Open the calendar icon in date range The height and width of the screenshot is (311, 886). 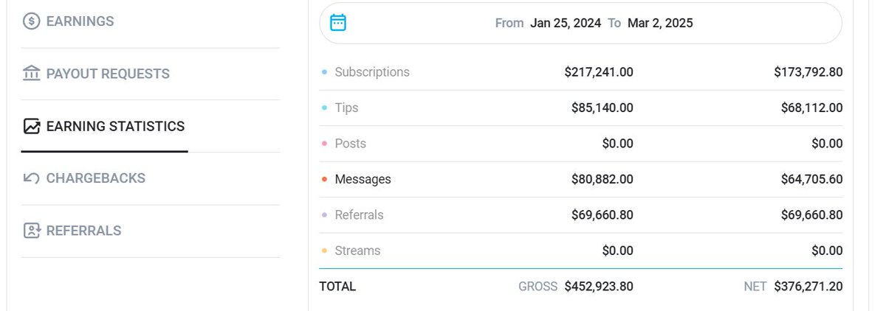point(338,23)
